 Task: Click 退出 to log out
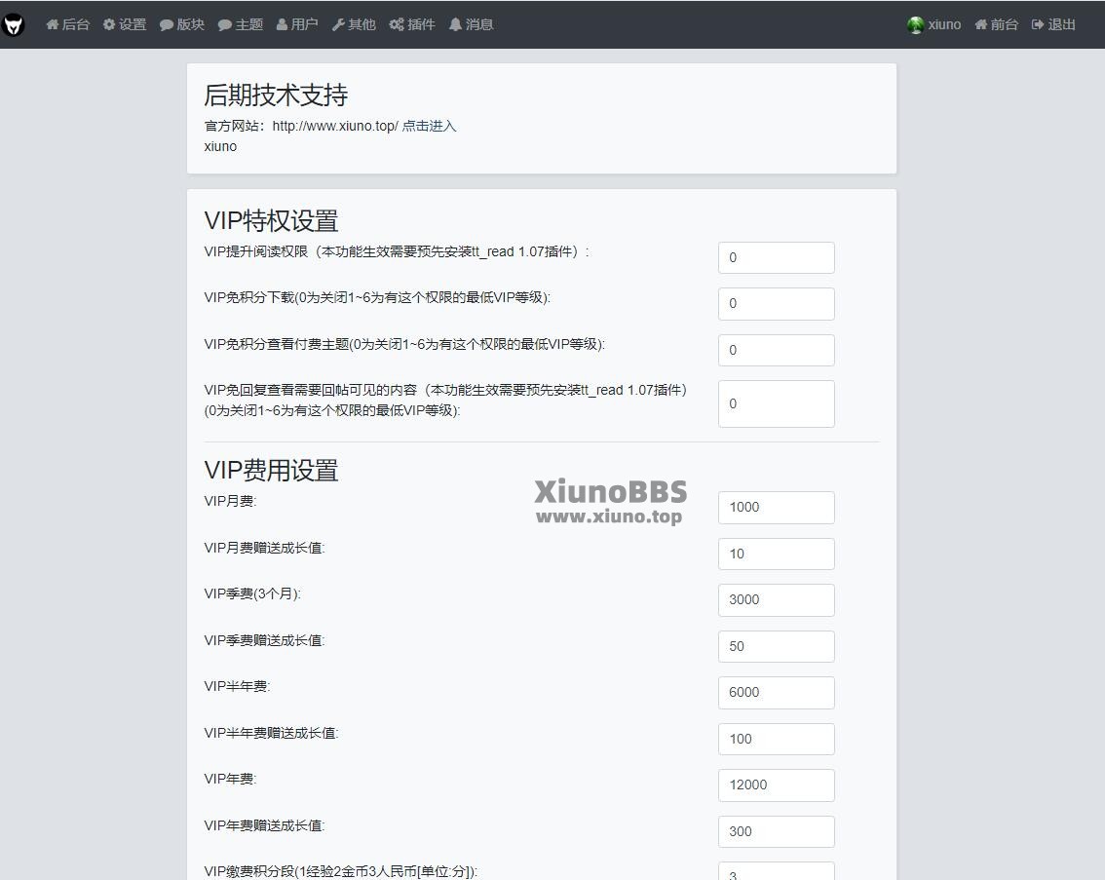1053,24
